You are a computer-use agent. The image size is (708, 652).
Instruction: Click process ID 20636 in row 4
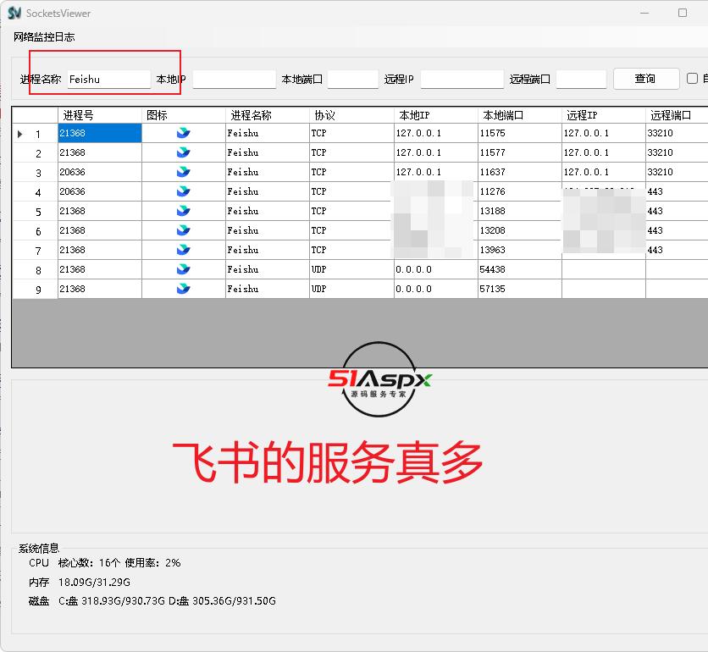[100, 191]
